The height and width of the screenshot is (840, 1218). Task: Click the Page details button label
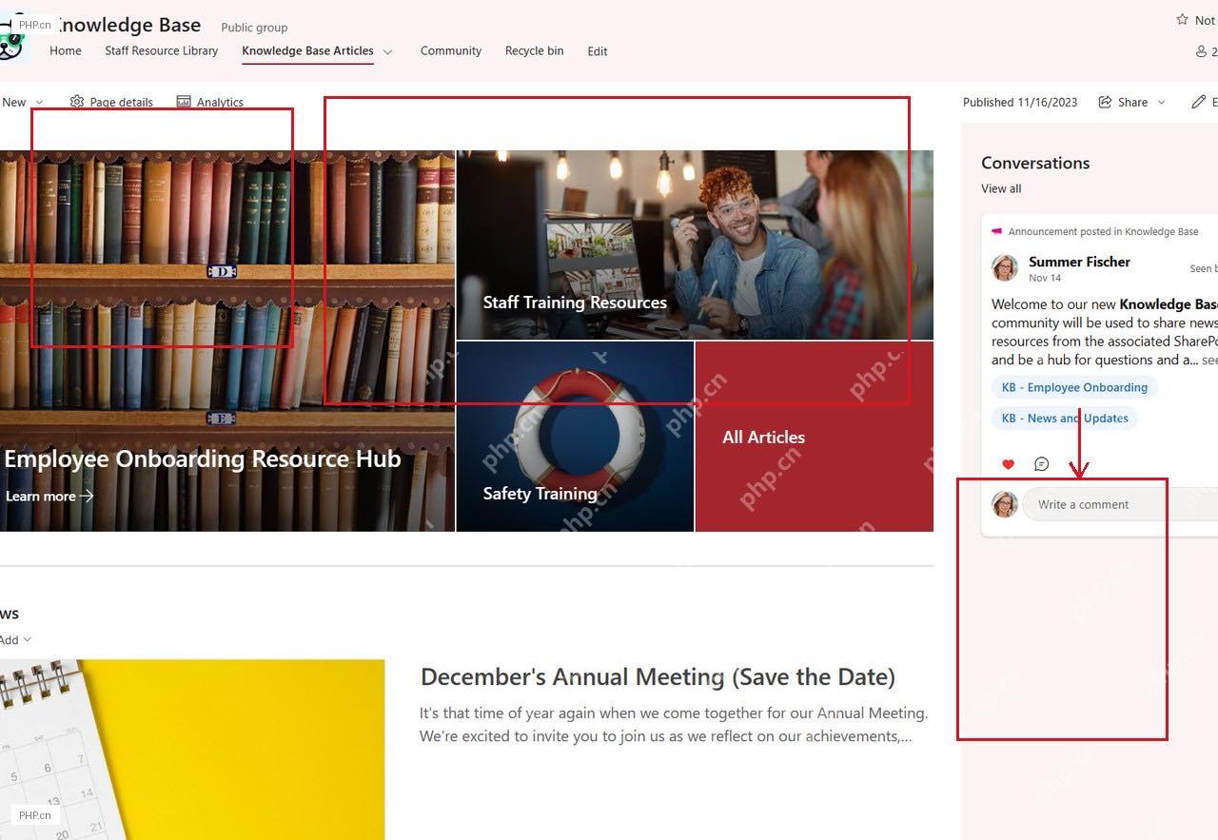[122, 102]
